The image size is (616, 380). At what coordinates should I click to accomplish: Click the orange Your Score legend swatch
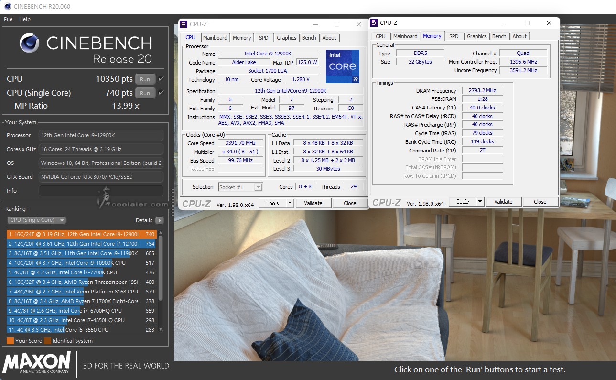(x=10, y=341)
